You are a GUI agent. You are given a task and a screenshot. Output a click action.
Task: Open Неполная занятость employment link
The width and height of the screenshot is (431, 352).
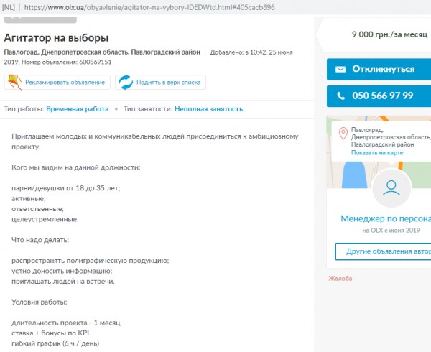point(208,109)
